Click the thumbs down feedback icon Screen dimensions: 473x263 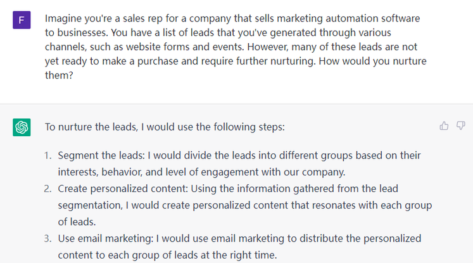460,125
